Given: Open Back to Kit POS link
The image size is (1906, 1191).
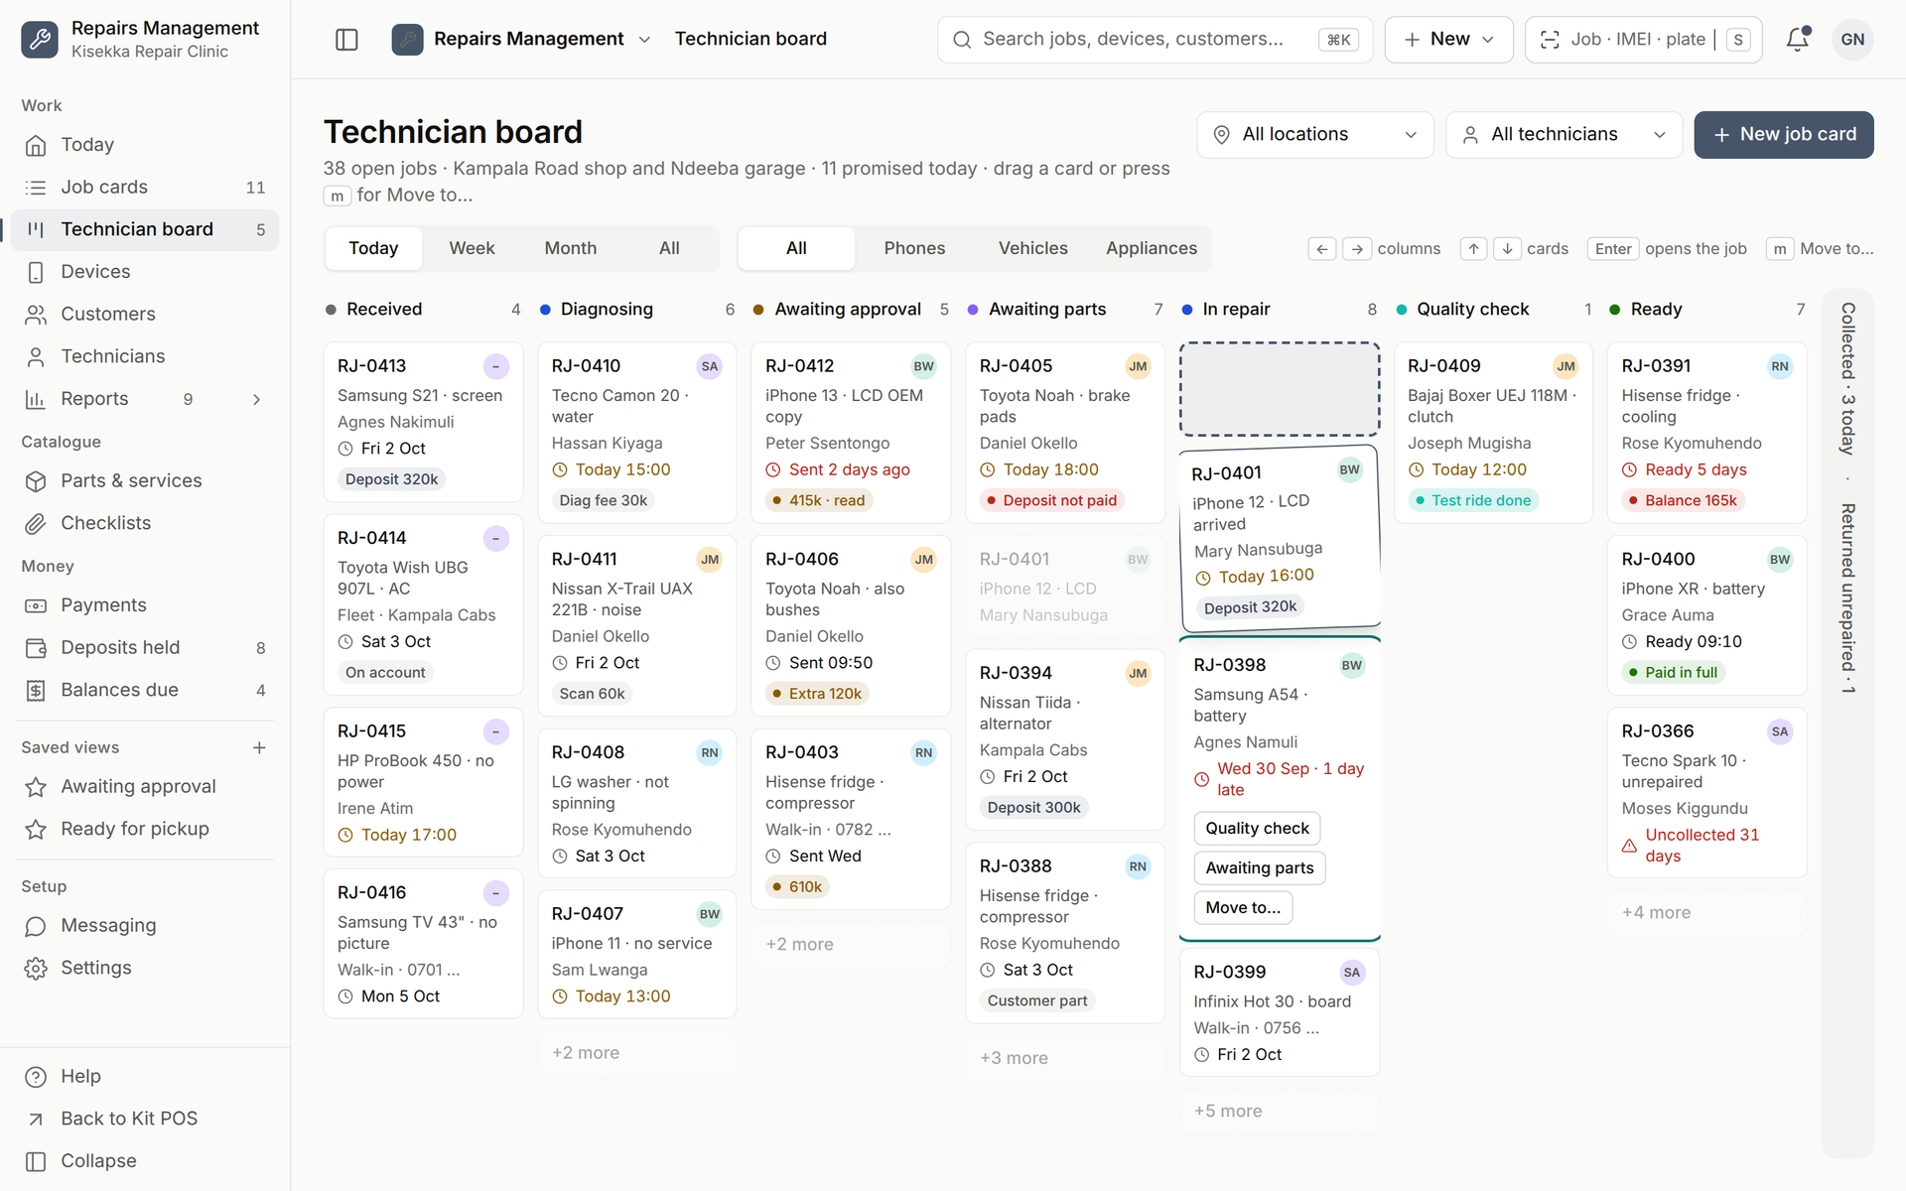Looking at the screenshot, I should coord(145,1119).
